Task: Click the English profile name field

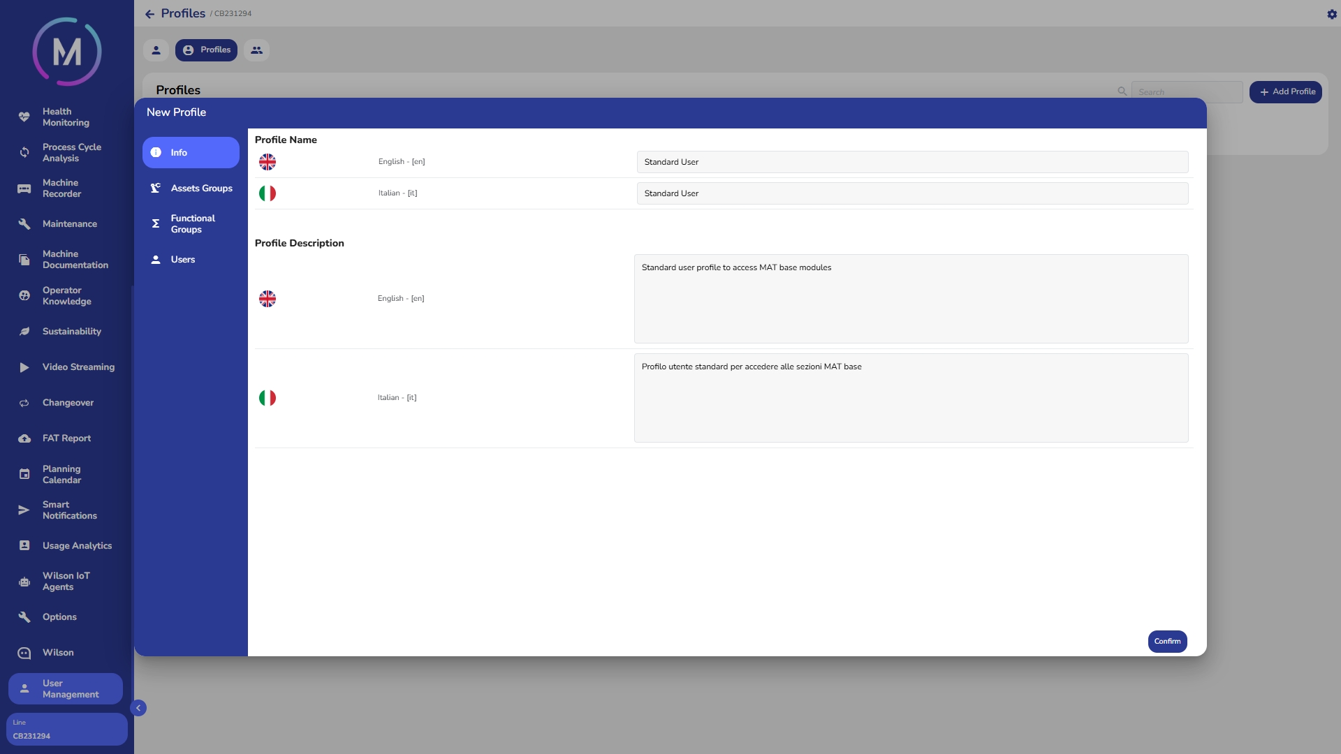Action: click(911, 162)
